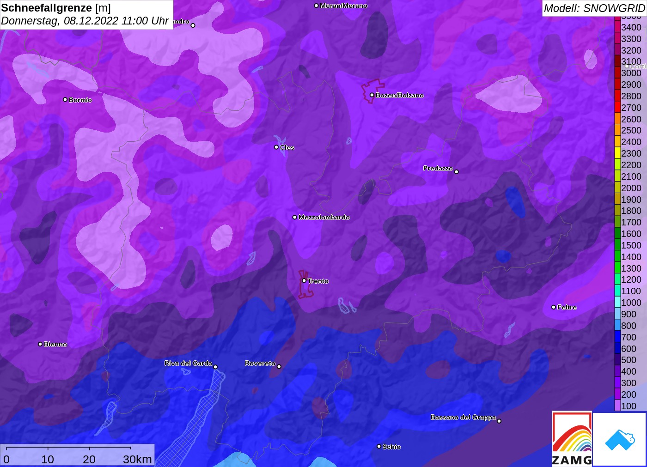Pick the Feltre town marker dot

tap(554, 307)
